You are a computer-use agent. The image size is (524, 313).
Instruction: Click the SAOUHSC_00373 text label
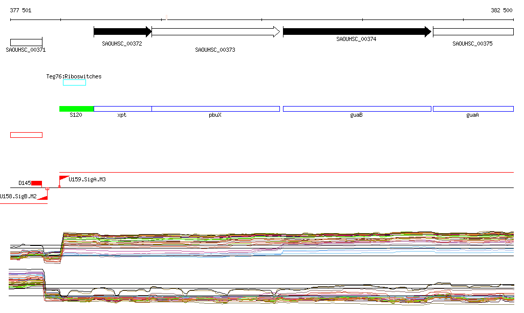click(x=215, y=50)
